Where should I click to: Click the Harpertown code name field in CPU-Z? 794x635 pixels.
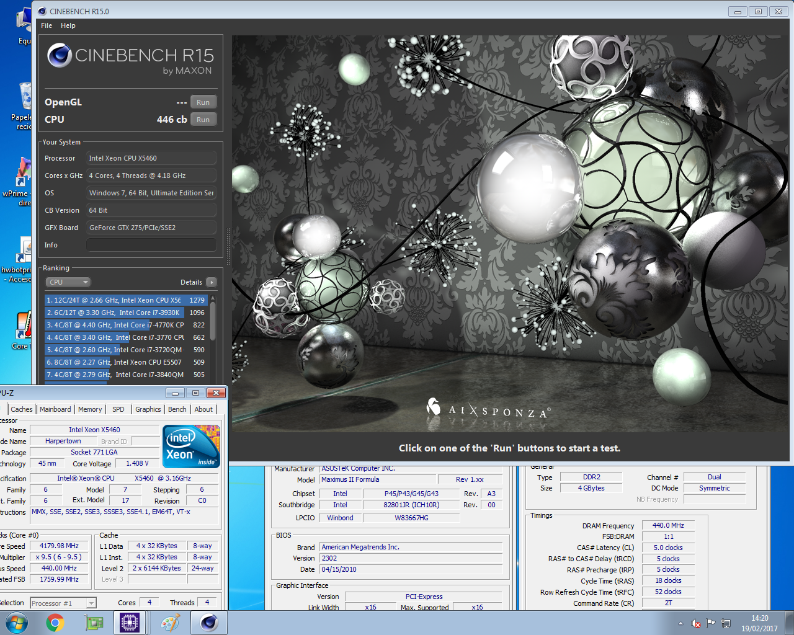[63, 441]
